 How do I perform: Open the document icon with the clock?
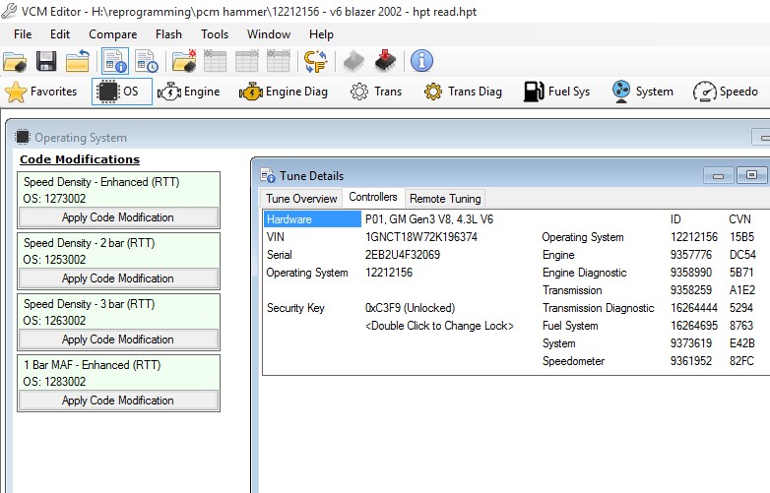[147, 61]
